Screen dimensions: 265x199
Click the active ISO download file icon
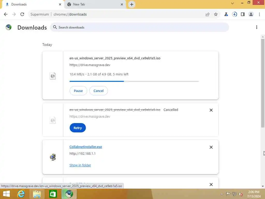point(53,76)
